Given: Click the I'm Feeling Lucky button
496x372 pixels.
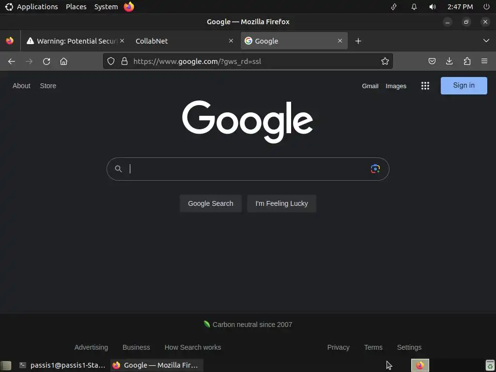Looking at the screenshot, I should pyautogui.click(x=281, y=203).
